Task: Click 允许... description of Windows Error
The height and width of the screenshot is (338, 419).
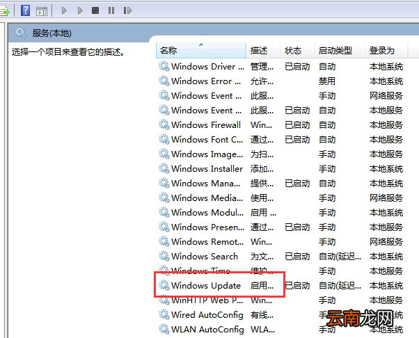Action: [262, 81]
